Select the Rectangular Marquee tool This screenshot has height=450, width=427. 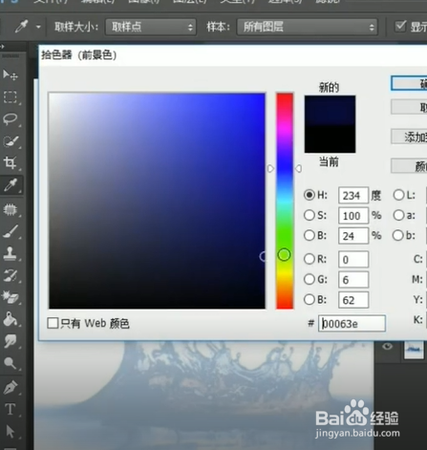pos(11,96)
